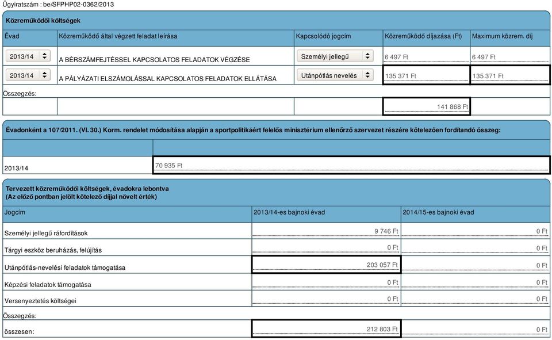The image size is (552, 340).
Task: Select the 212 803 Ft összesen field
Action: (x=327, y=328)
